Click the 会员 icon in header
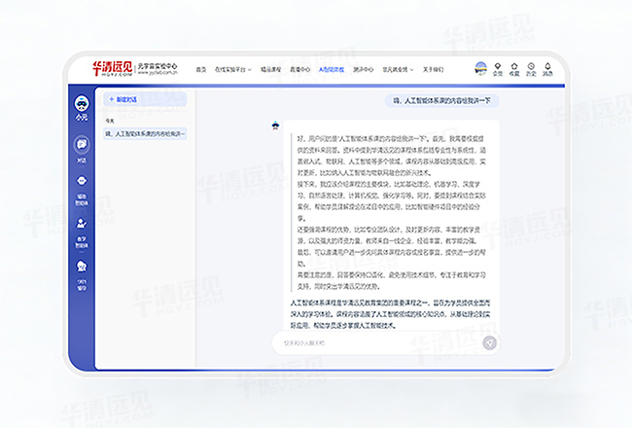Screen dimensions: 632x428 (498, 69)
